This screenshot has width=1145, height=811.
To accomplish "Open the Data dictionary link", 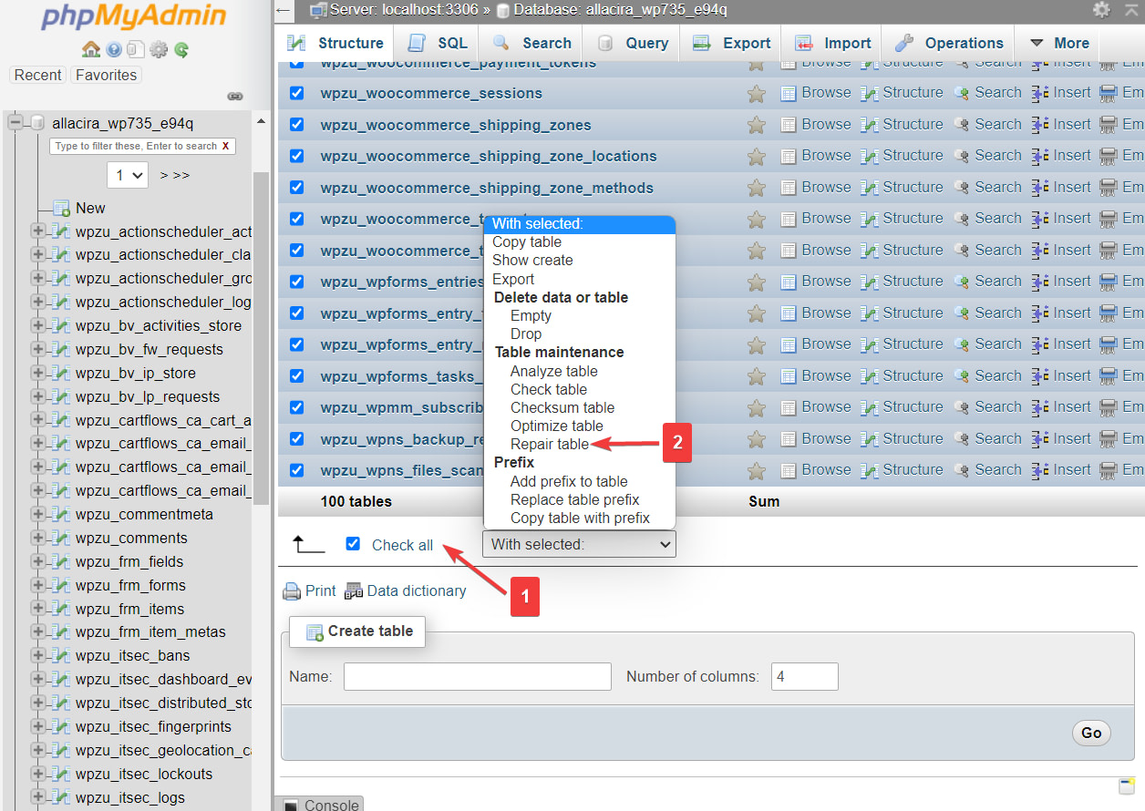I will pos(416,591).
